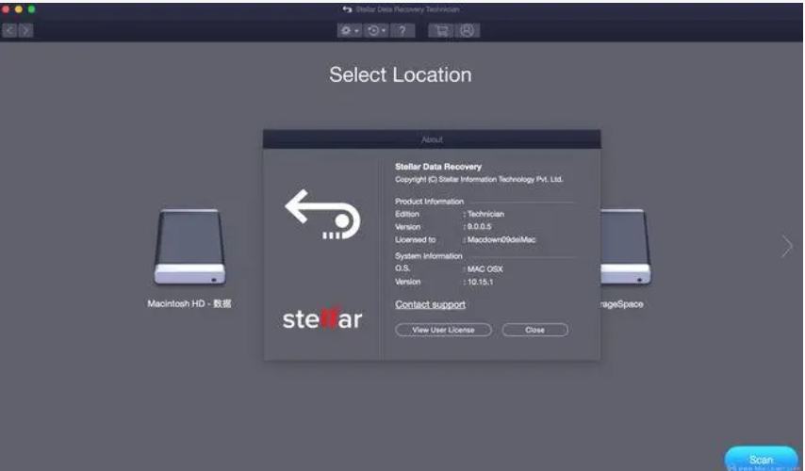Click the MAC OSX value
The image size is (805, 471).
[x=485, y=268]
